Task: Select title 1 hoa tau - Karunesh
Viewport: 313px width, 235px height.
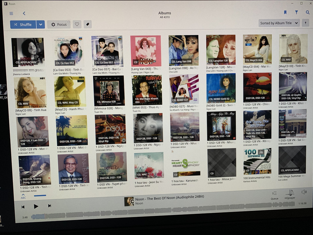Action: click(185, 181)
